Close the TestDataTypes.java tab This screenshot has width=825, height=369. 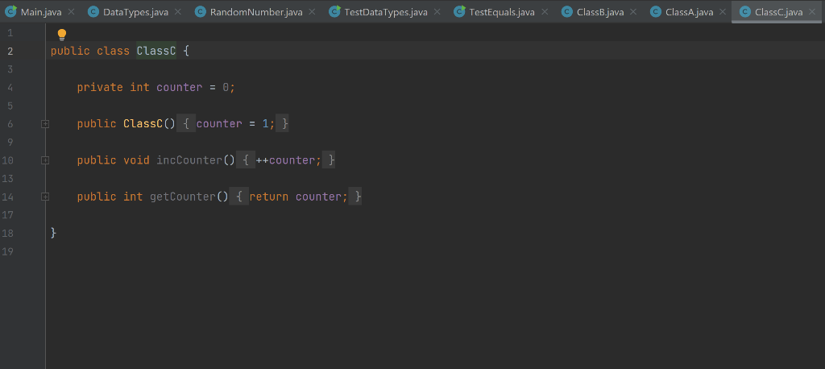pos(437,11)
